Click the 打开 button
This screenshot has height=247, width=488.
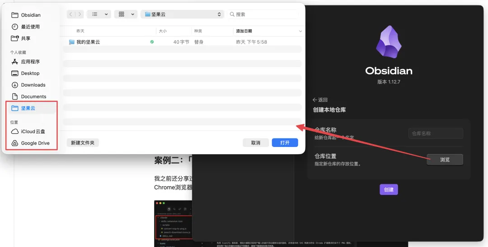click(285, 142)
